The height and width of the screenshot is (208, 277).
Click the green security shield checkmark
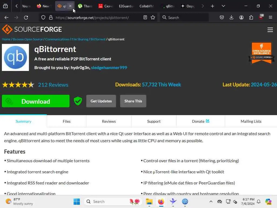78,101
